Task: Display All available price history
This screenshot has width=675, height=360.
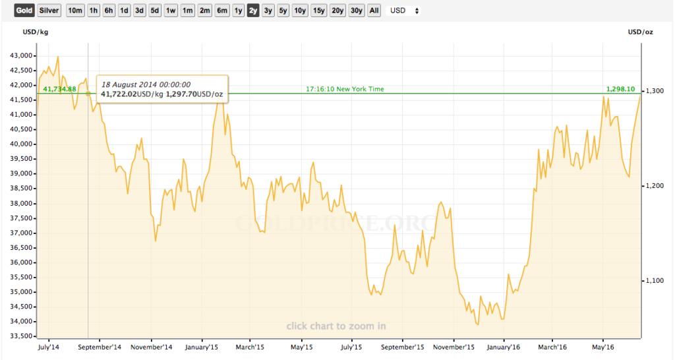Action: pyautogui.click(x=374, y=11)
